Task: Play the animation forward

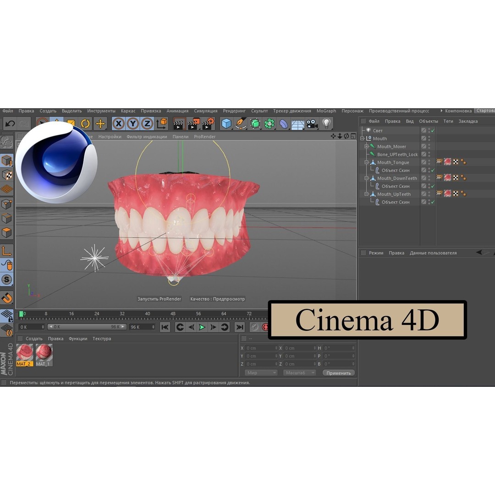Action: (202, 327)
